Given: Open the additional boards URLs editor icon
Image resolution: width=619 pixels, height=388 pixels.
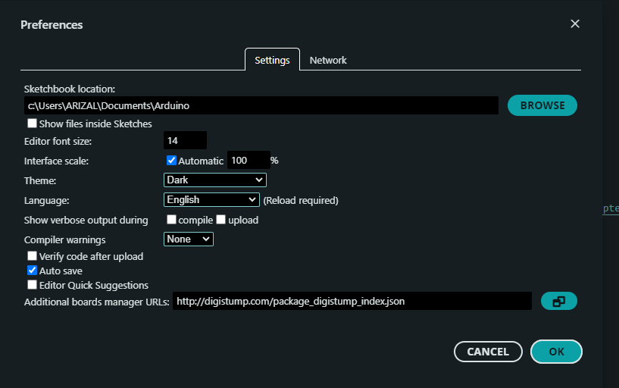Looking at the screenshot, I should coord(558,301).
